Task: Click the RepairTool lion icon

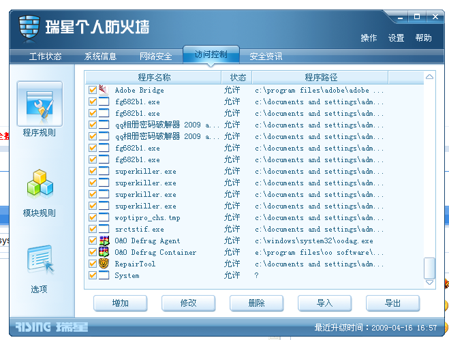Action: pos(104,264)
